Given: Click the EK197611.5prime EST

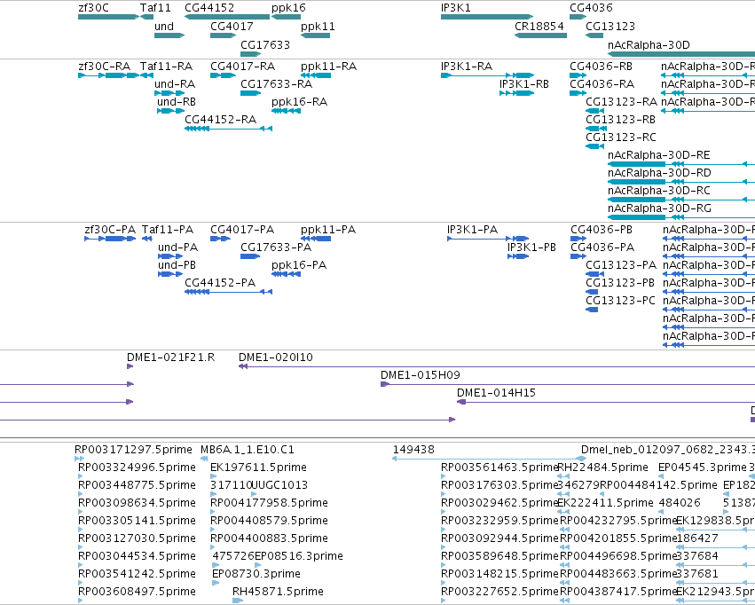Looking at the screenshot, I should point(213,476).
